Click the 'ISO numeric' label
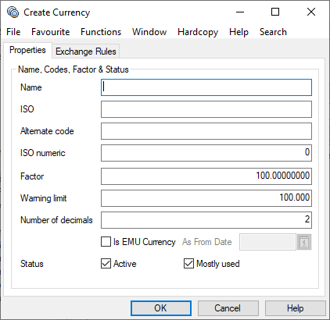330x320 pixels. coord(43,153)
